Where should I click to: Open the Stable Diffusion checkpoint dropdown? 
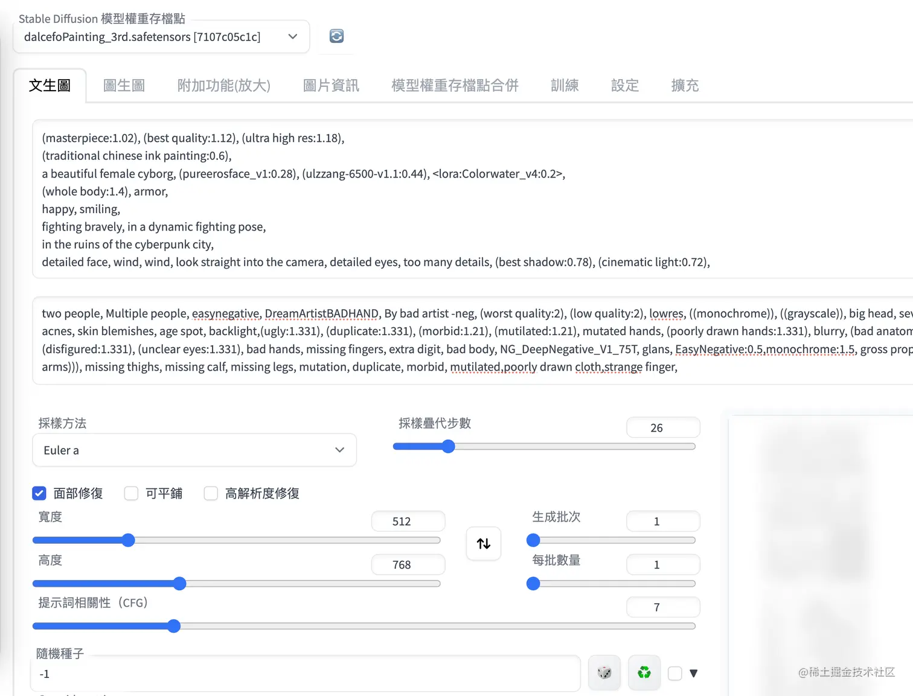click(161, 37)
